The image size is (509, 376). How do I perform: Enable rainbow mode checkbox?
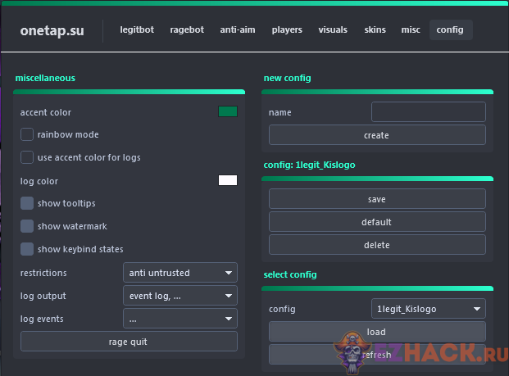coord(27,134)
